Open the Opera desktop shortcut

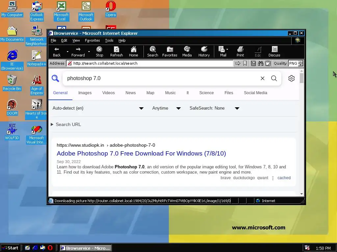[111, 9]
